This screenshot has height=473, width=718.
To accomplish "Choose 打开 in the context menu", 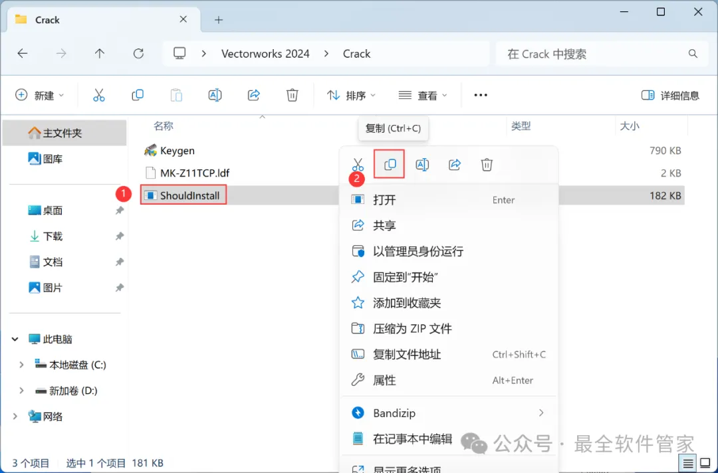I will [448, 200].
